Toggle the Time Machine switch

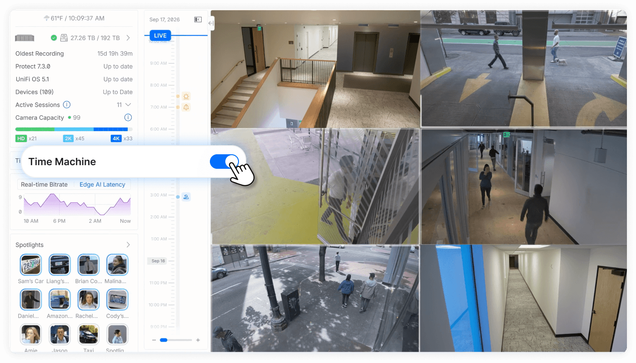pos(224,162)
